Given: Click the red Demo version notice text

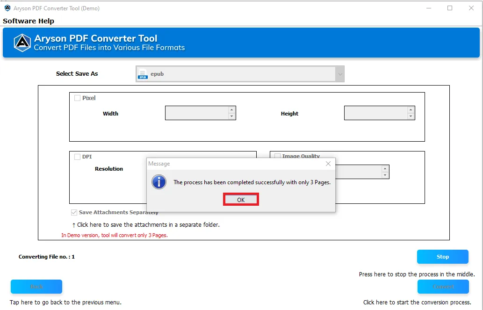Looking at the screenshot, I should tap(115, 235).
